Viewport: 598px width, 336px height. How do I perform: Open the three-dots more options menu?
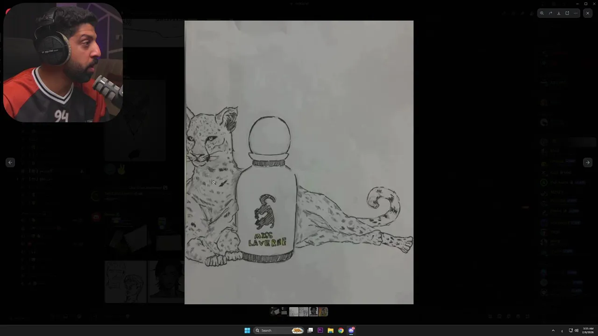tap(576, 13)
